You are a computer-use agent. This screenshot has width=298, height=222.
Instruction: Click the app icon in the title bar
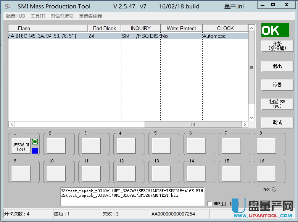(x=7, y=6)
